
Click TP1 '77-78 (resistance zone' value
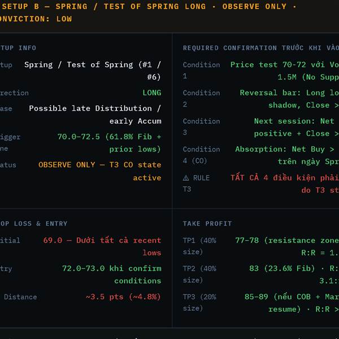[287, 246]
